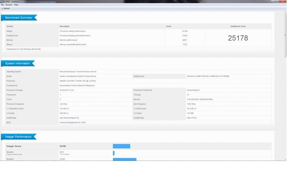Click the overall Geekbench Score 25178
This screenshot has width=301, height=169.
coord(238,38)
